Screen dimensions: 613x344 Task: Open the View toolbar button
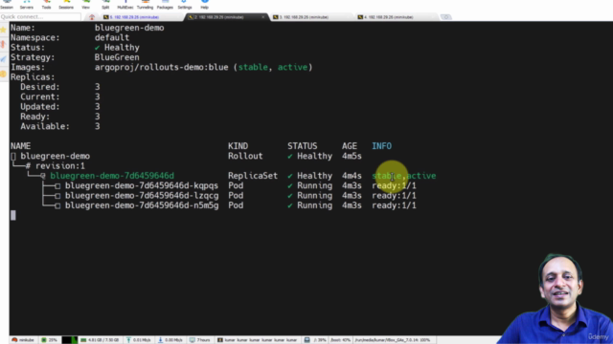point(85,5)
